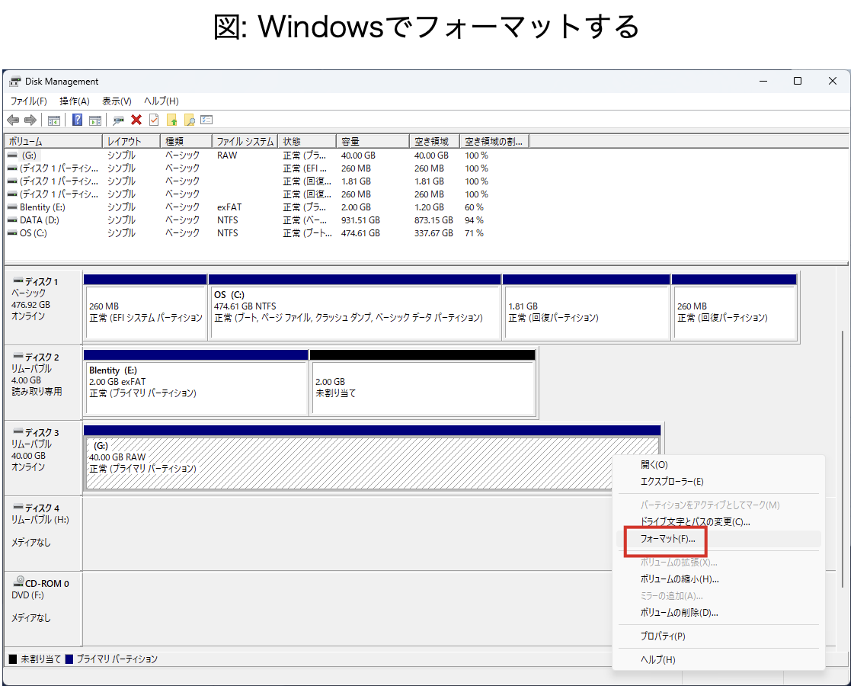Viewport: 854px width, 686px height.
Task: Open プロパティ(P) from the context menu
Action: tap(718, 636)
